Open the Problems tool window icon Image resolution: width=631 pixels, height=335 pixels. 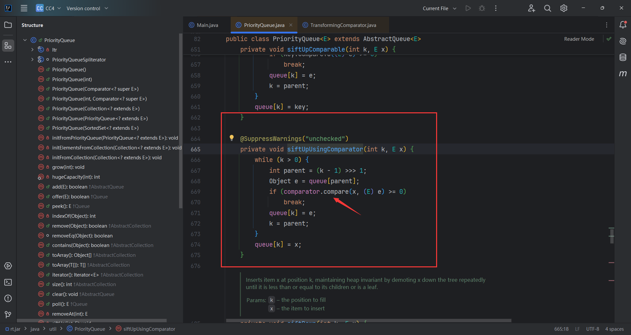(8, 299)
